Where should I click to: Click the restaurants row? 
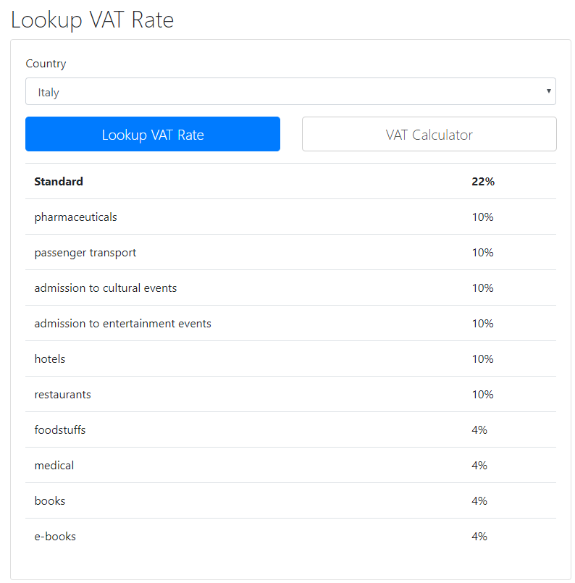click(x=63, y=395)
